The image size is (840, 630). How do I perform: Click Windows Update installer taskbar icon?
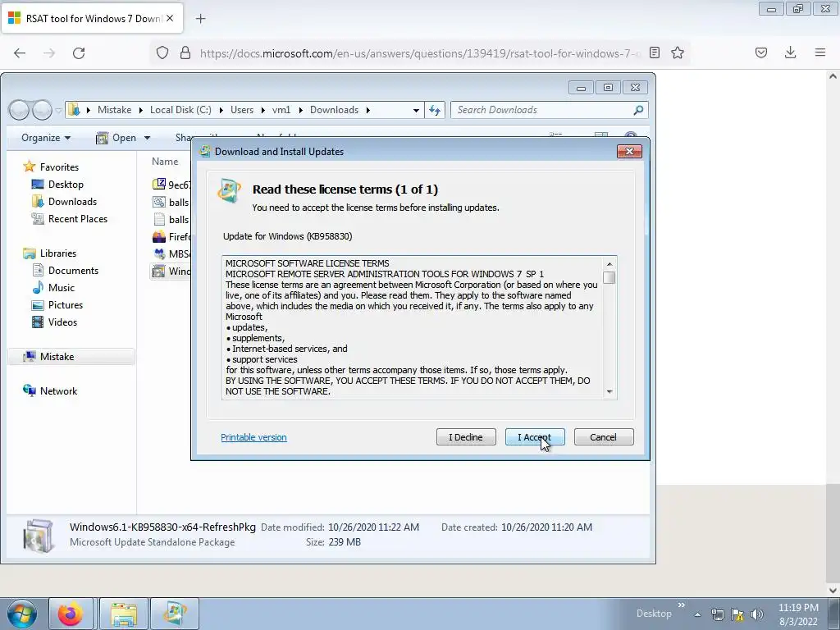pos(176,614)
